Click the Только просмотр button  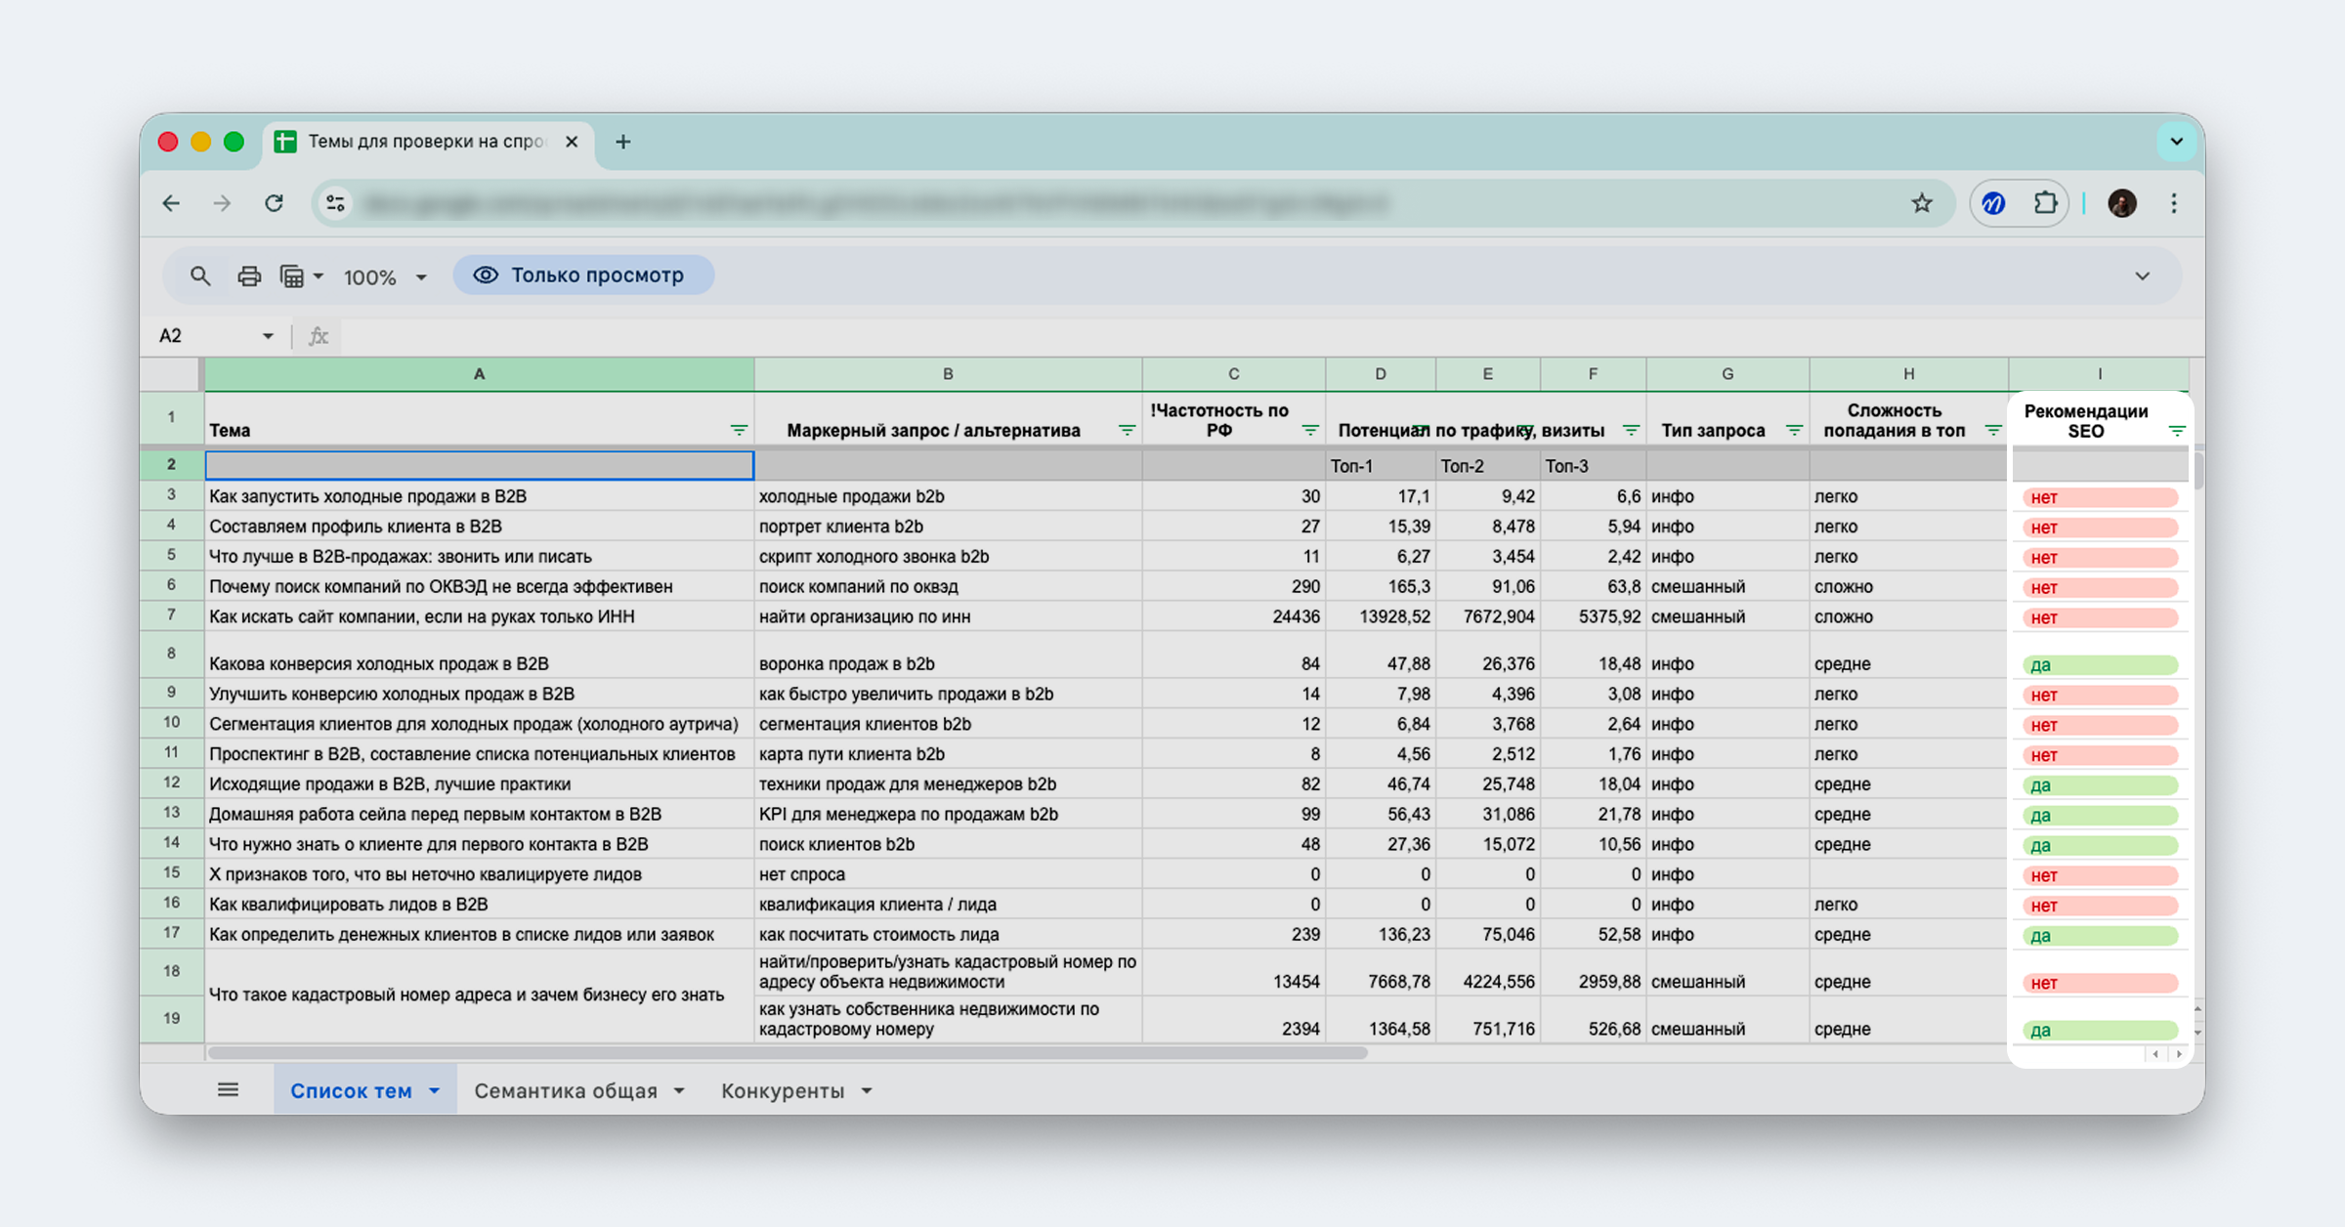point(583,275)
